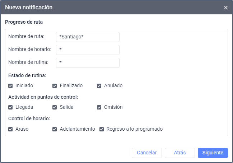233x163 pixels.
Task: Click the Progreso de ruta heading
Action: [24, 22]
